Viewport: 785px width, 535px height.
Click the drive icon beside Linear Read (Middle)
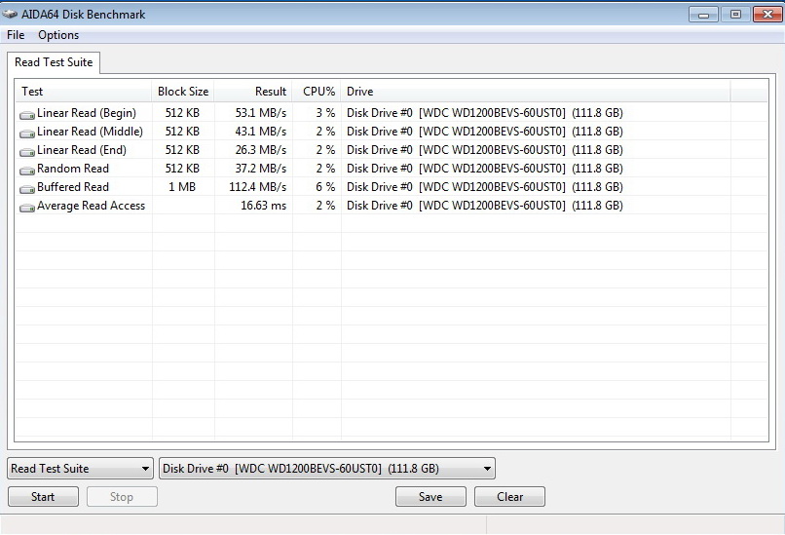point(26,134)
